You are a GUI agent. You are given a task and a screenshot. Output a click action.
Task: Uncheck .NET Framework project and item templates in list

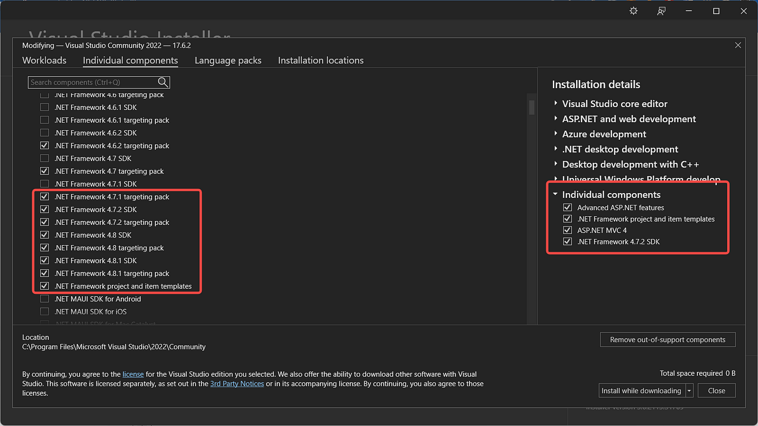[x=44, y=286]
